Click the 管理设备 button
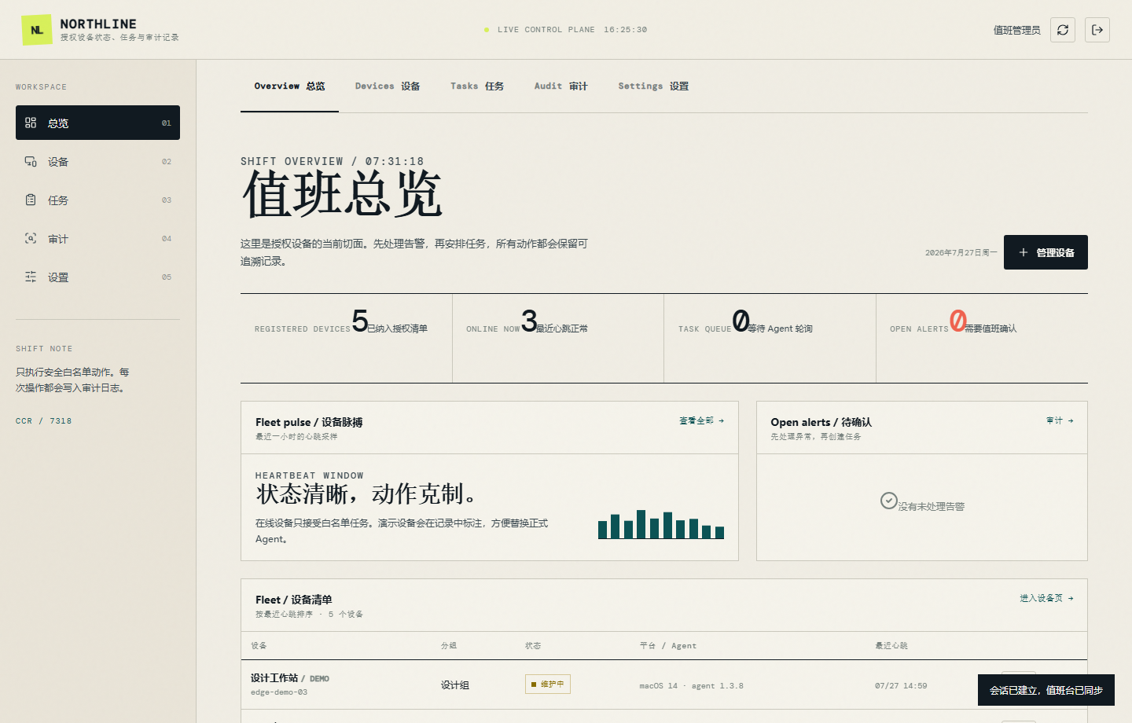 pyautogui.click(x=1046, y=252)
